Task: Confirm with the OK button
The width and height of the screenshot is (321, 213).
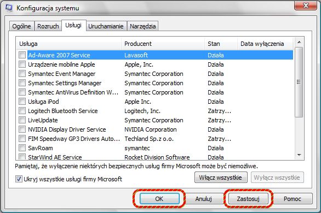Action: click(x=159, y=199)
